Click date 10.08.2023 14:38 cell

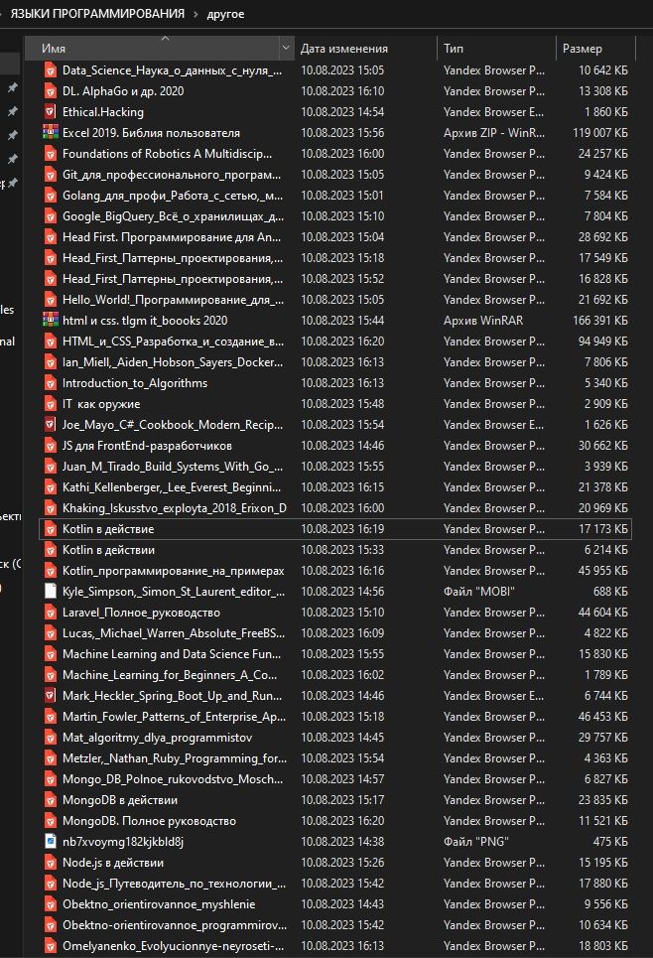(x=342, y=841)
